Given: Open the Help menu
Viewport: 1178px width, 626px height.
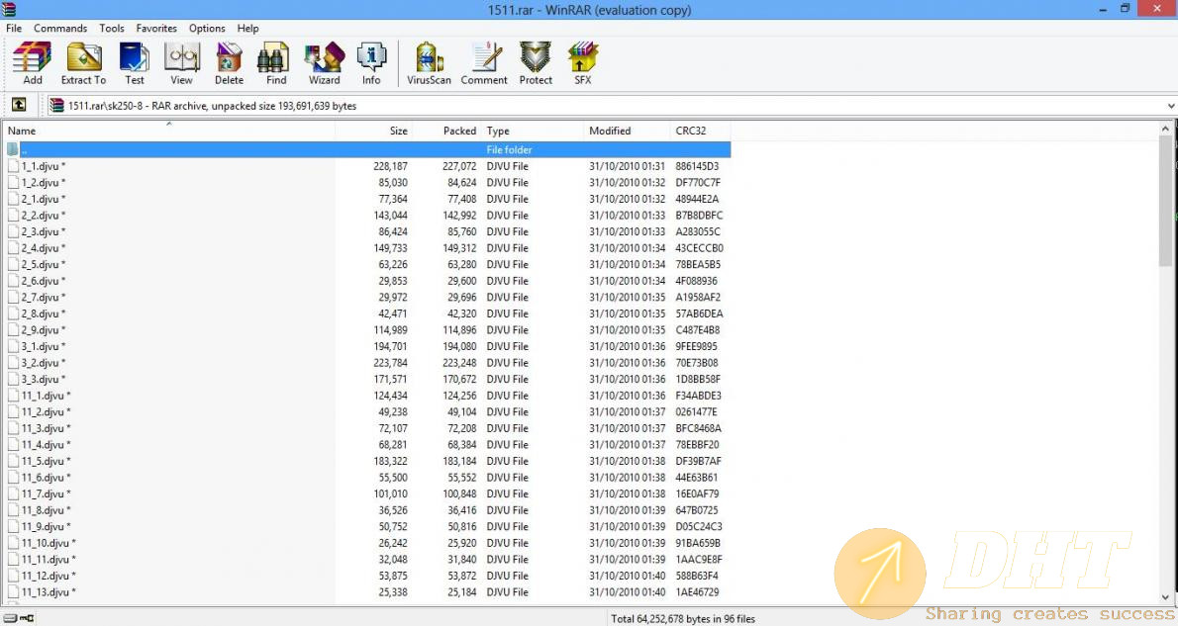Looking at the screenshot, I should tap(247, 28).
